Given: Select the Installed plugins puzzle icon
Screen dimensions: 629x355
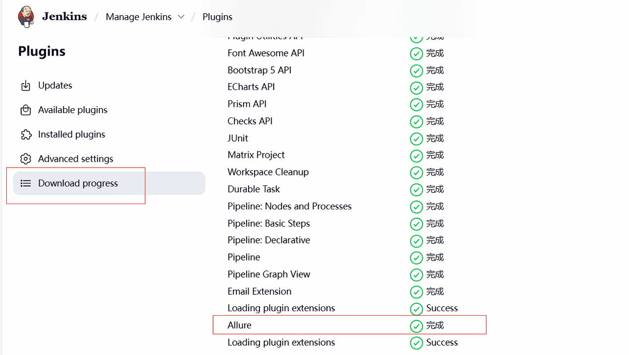Looking at the screenshot, I should tap(25, 134).
